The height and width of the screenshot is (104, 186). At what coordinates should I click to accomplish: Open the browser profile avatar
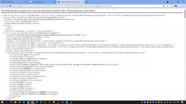(x=180, y=6)
